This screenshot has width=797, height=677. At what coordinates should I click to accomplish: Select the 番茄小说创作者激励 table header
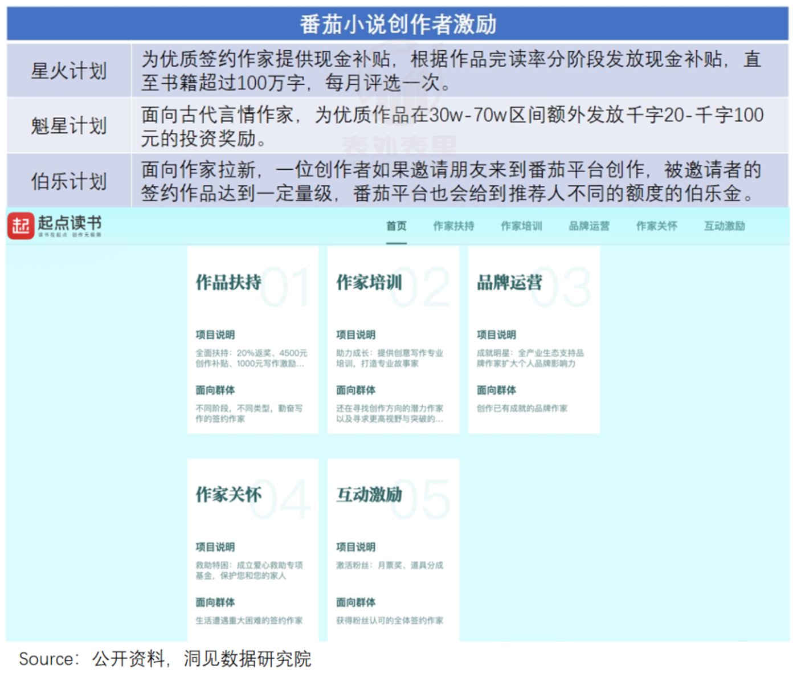398,25
